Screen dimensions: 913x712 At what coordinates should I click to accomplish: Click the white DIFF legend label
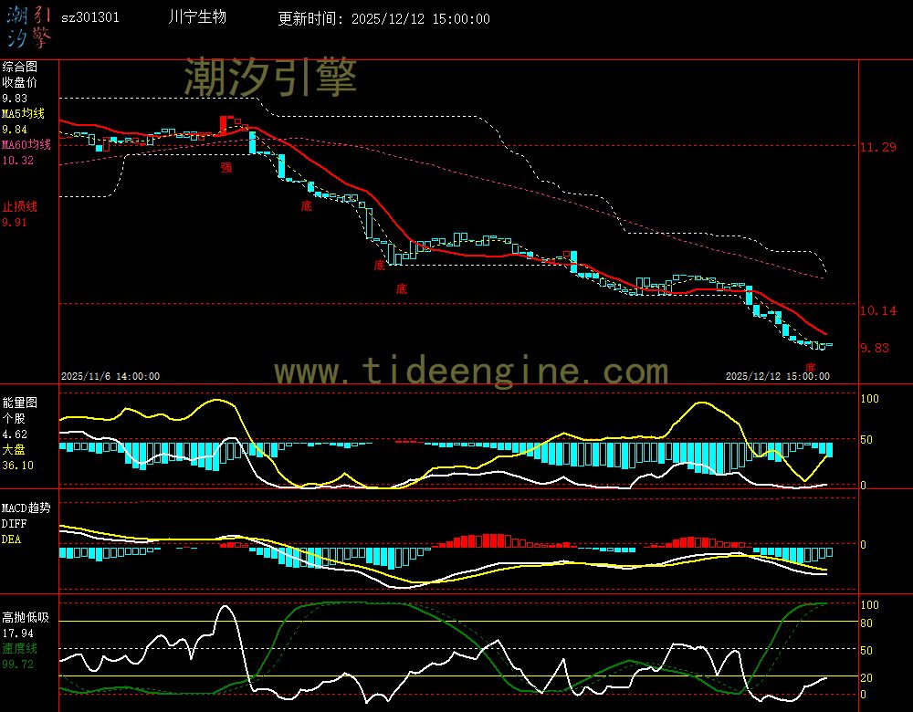(x=14, y=523)
